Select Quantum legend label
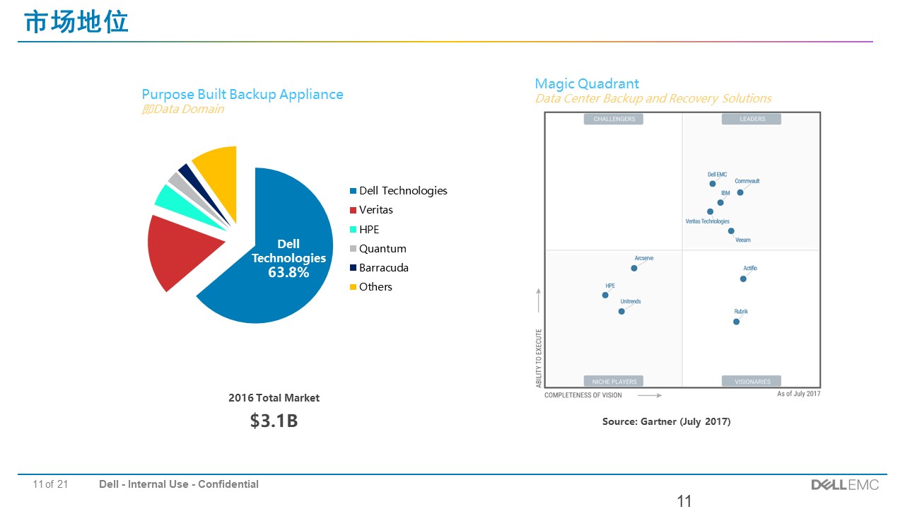The image size is (905, 509). click(383, 249)
